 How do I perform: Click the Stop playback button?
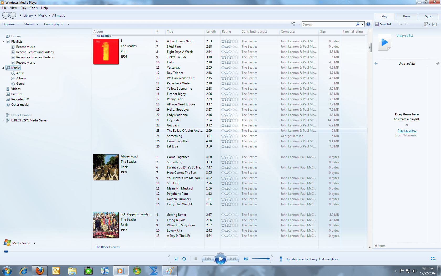coord(196,259)
